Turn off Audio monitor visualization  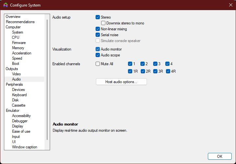click(98, 49)
